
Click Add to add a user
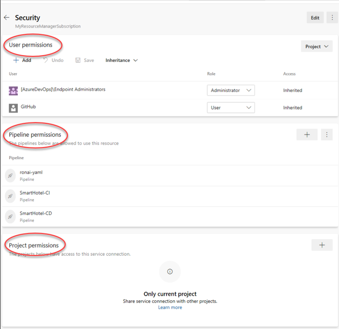tap(22, 60)
